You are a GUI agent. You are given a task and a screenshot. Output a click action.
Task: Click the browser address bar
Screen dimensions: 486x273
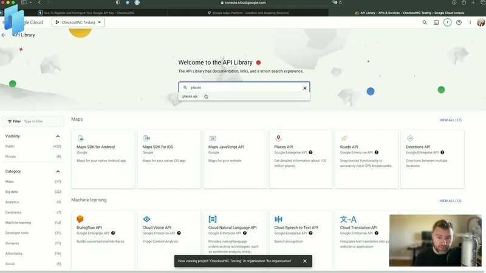tap(244, 2)
